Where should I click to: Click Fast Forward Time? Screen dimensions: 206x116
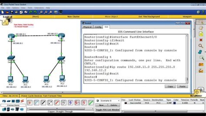(x=52, y=96)
